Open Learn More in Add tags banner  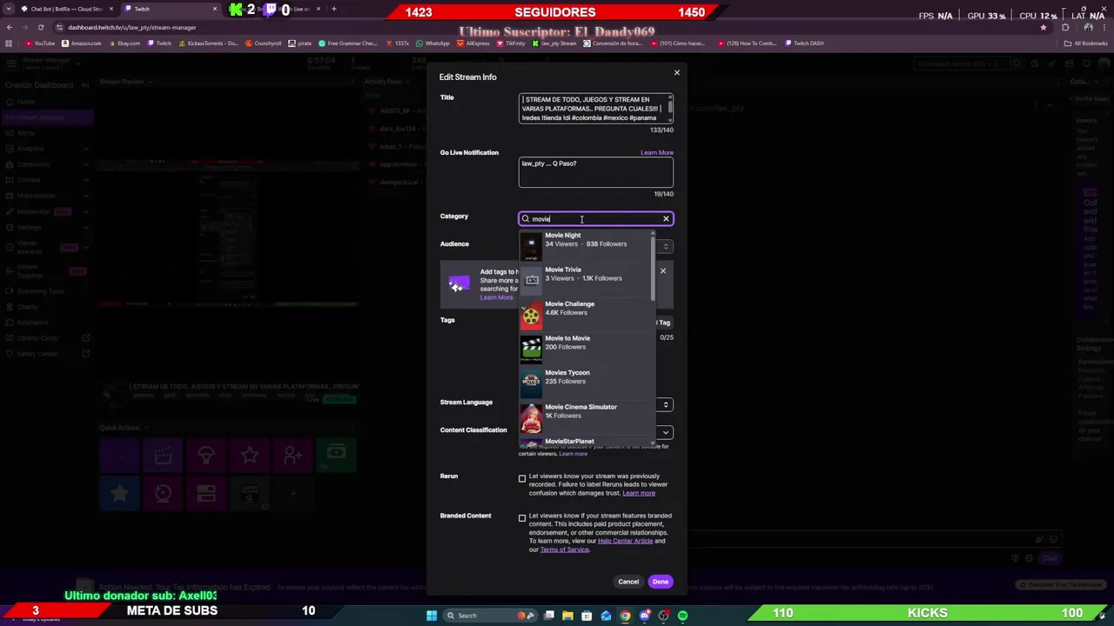click(x=496, y=298)
